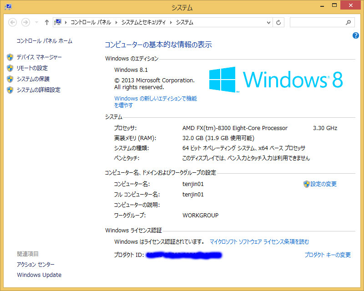Click the Windows 8.1 edition text
364x291 pixels.
131,70
